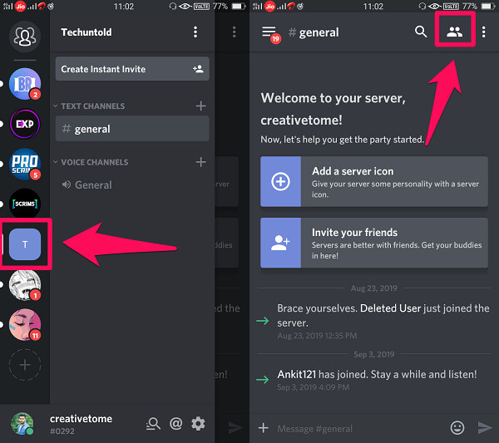Viewport: 499px width, 443px height.
Task: Open the manga face server with 1 notification
Action: click(25, 285)
